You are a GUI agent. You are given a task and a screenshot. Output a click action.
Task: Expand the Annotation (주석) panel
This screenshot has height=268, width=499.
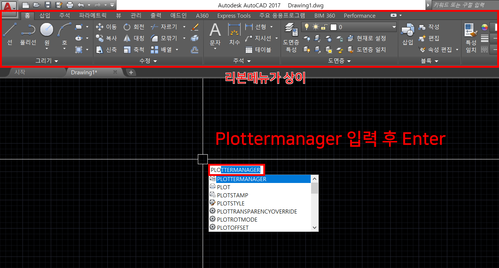click(242, 61)
